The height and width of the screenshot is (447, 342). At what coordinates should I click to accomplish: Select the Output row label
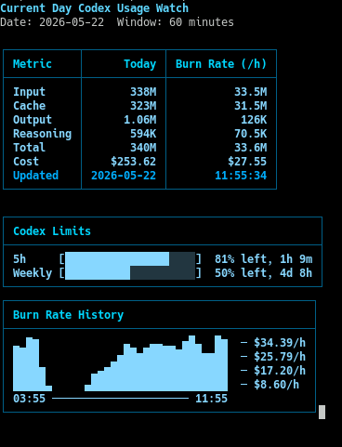(x=33, y=120)
